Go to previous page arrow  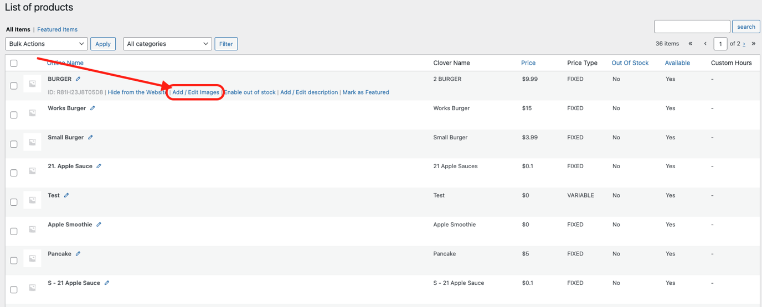click(705, 44)
